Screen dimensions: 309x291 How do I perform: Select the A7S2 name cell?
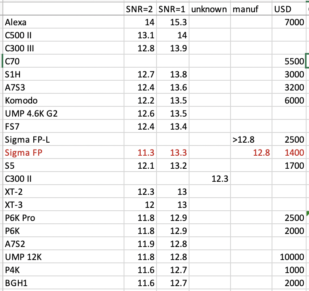63,243
